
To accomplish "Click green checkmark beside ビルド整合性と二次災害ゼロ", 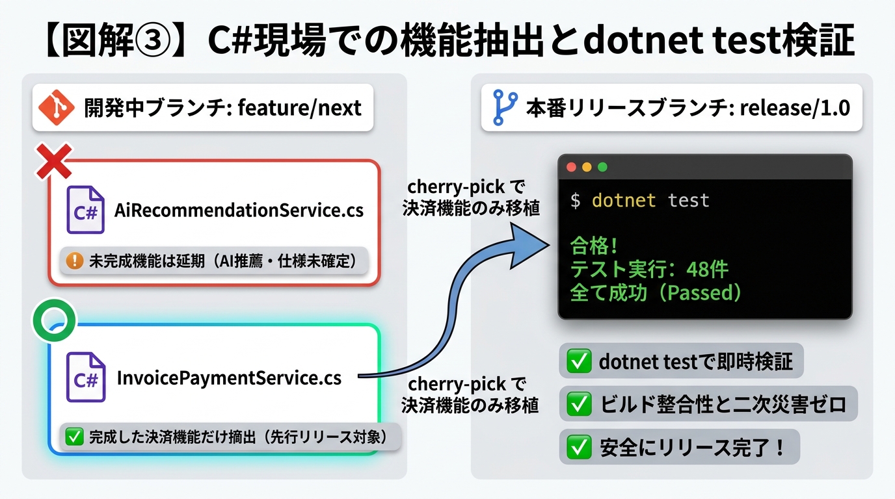I will coord(579,404).
